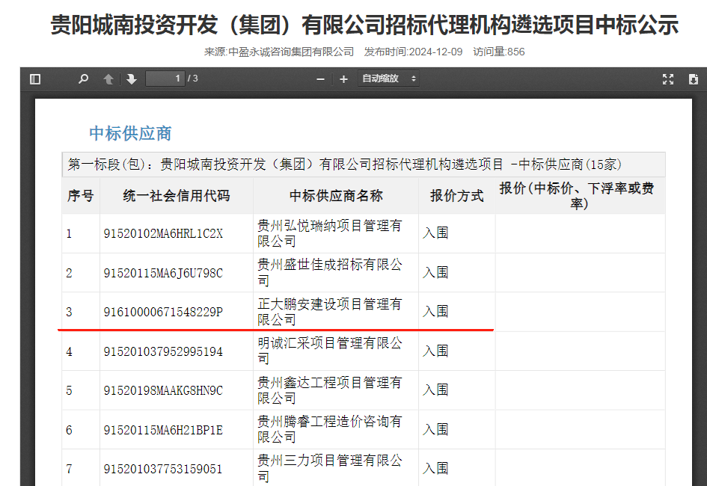707x486 pixels.
Task: Go to the previous PDF page
Action: pos(108,79)
